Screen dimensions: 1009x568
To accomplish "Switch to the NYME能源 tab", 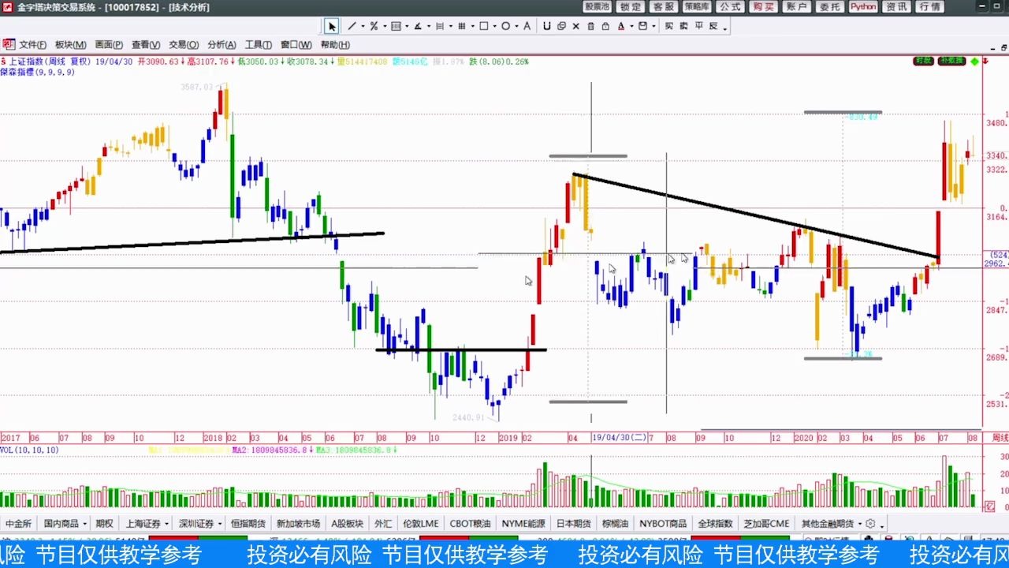I will pyautogui.click(x=523, y=523).
